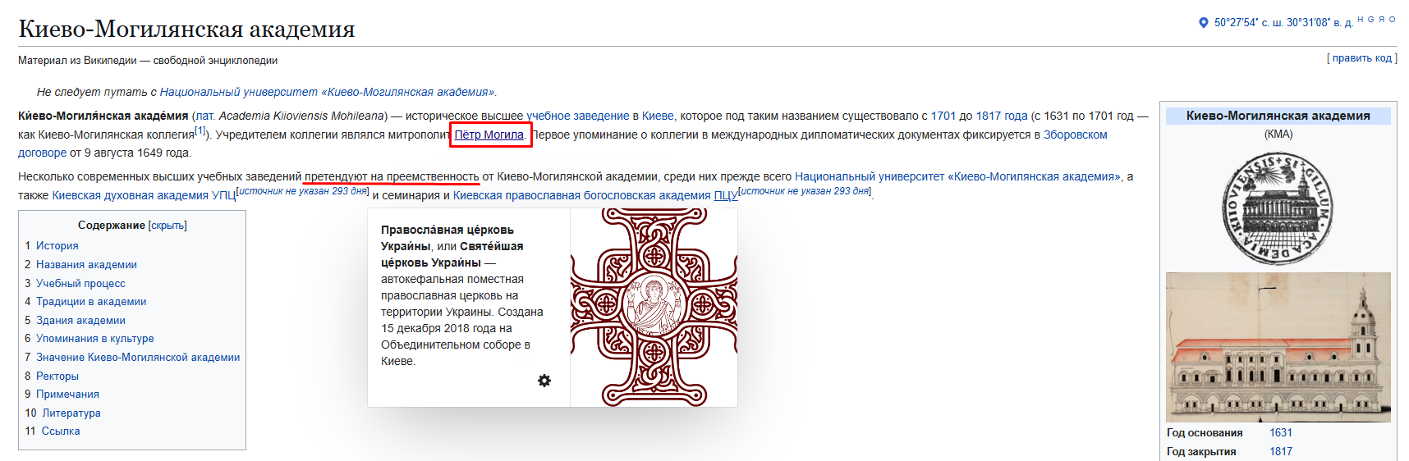Click underlined 'претендуют на преемственность' text
This screenshot has width=1409, height=461.
coord(392,176)
